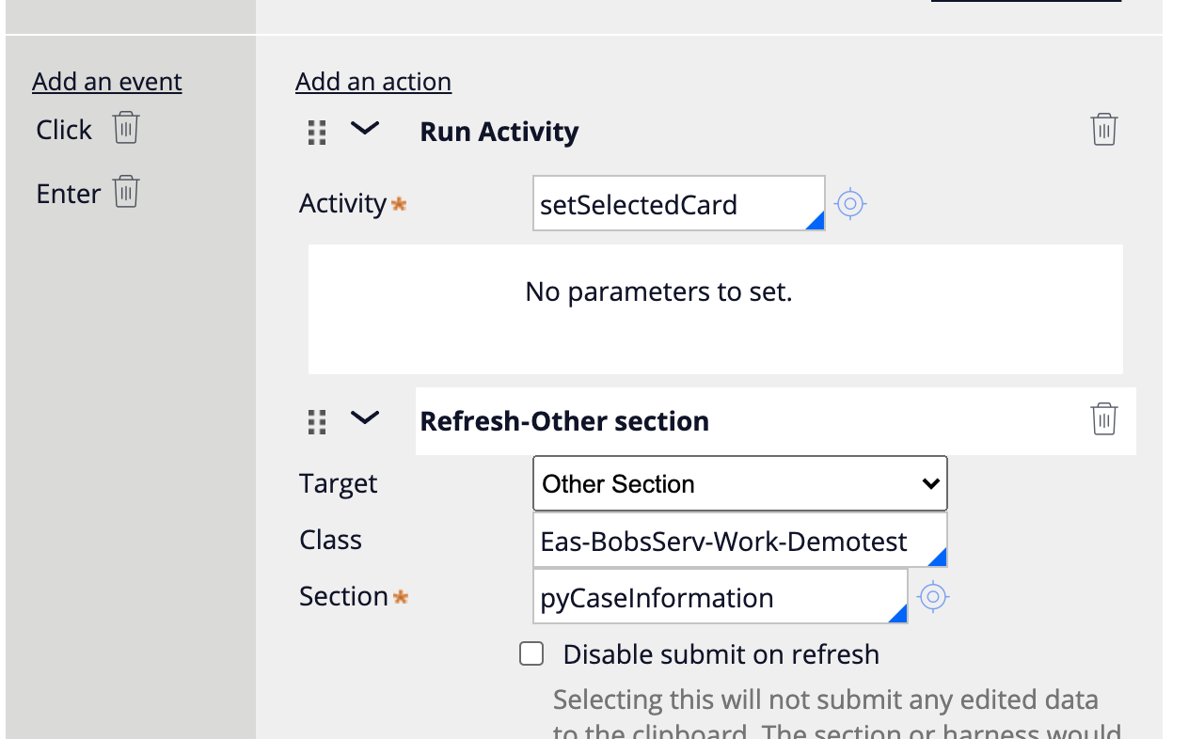Viewport: 1204px width, 739px height.
Task: Open pyCaseInformation section via the crosshair icon
Action: [932, 595]
